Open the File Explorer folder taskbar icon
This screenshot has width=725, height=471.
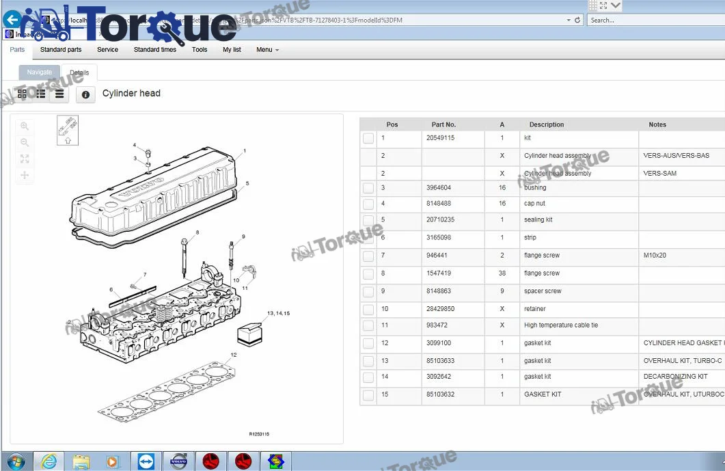(81, 461)
